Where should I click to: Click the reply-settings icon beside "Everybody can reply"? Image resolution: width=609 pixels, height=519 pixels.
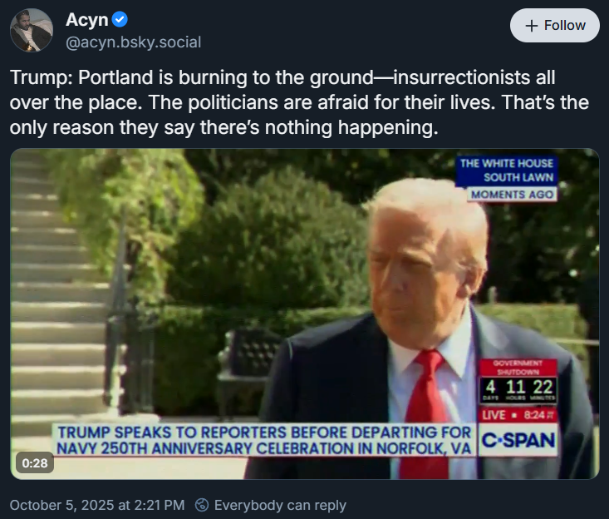[x=201, y=505]
